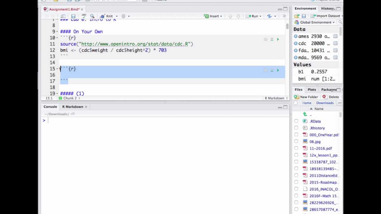Screen dimensions: 381x214
Task: Go to previous chunk up arrow
Action: [x=230, y=16]
